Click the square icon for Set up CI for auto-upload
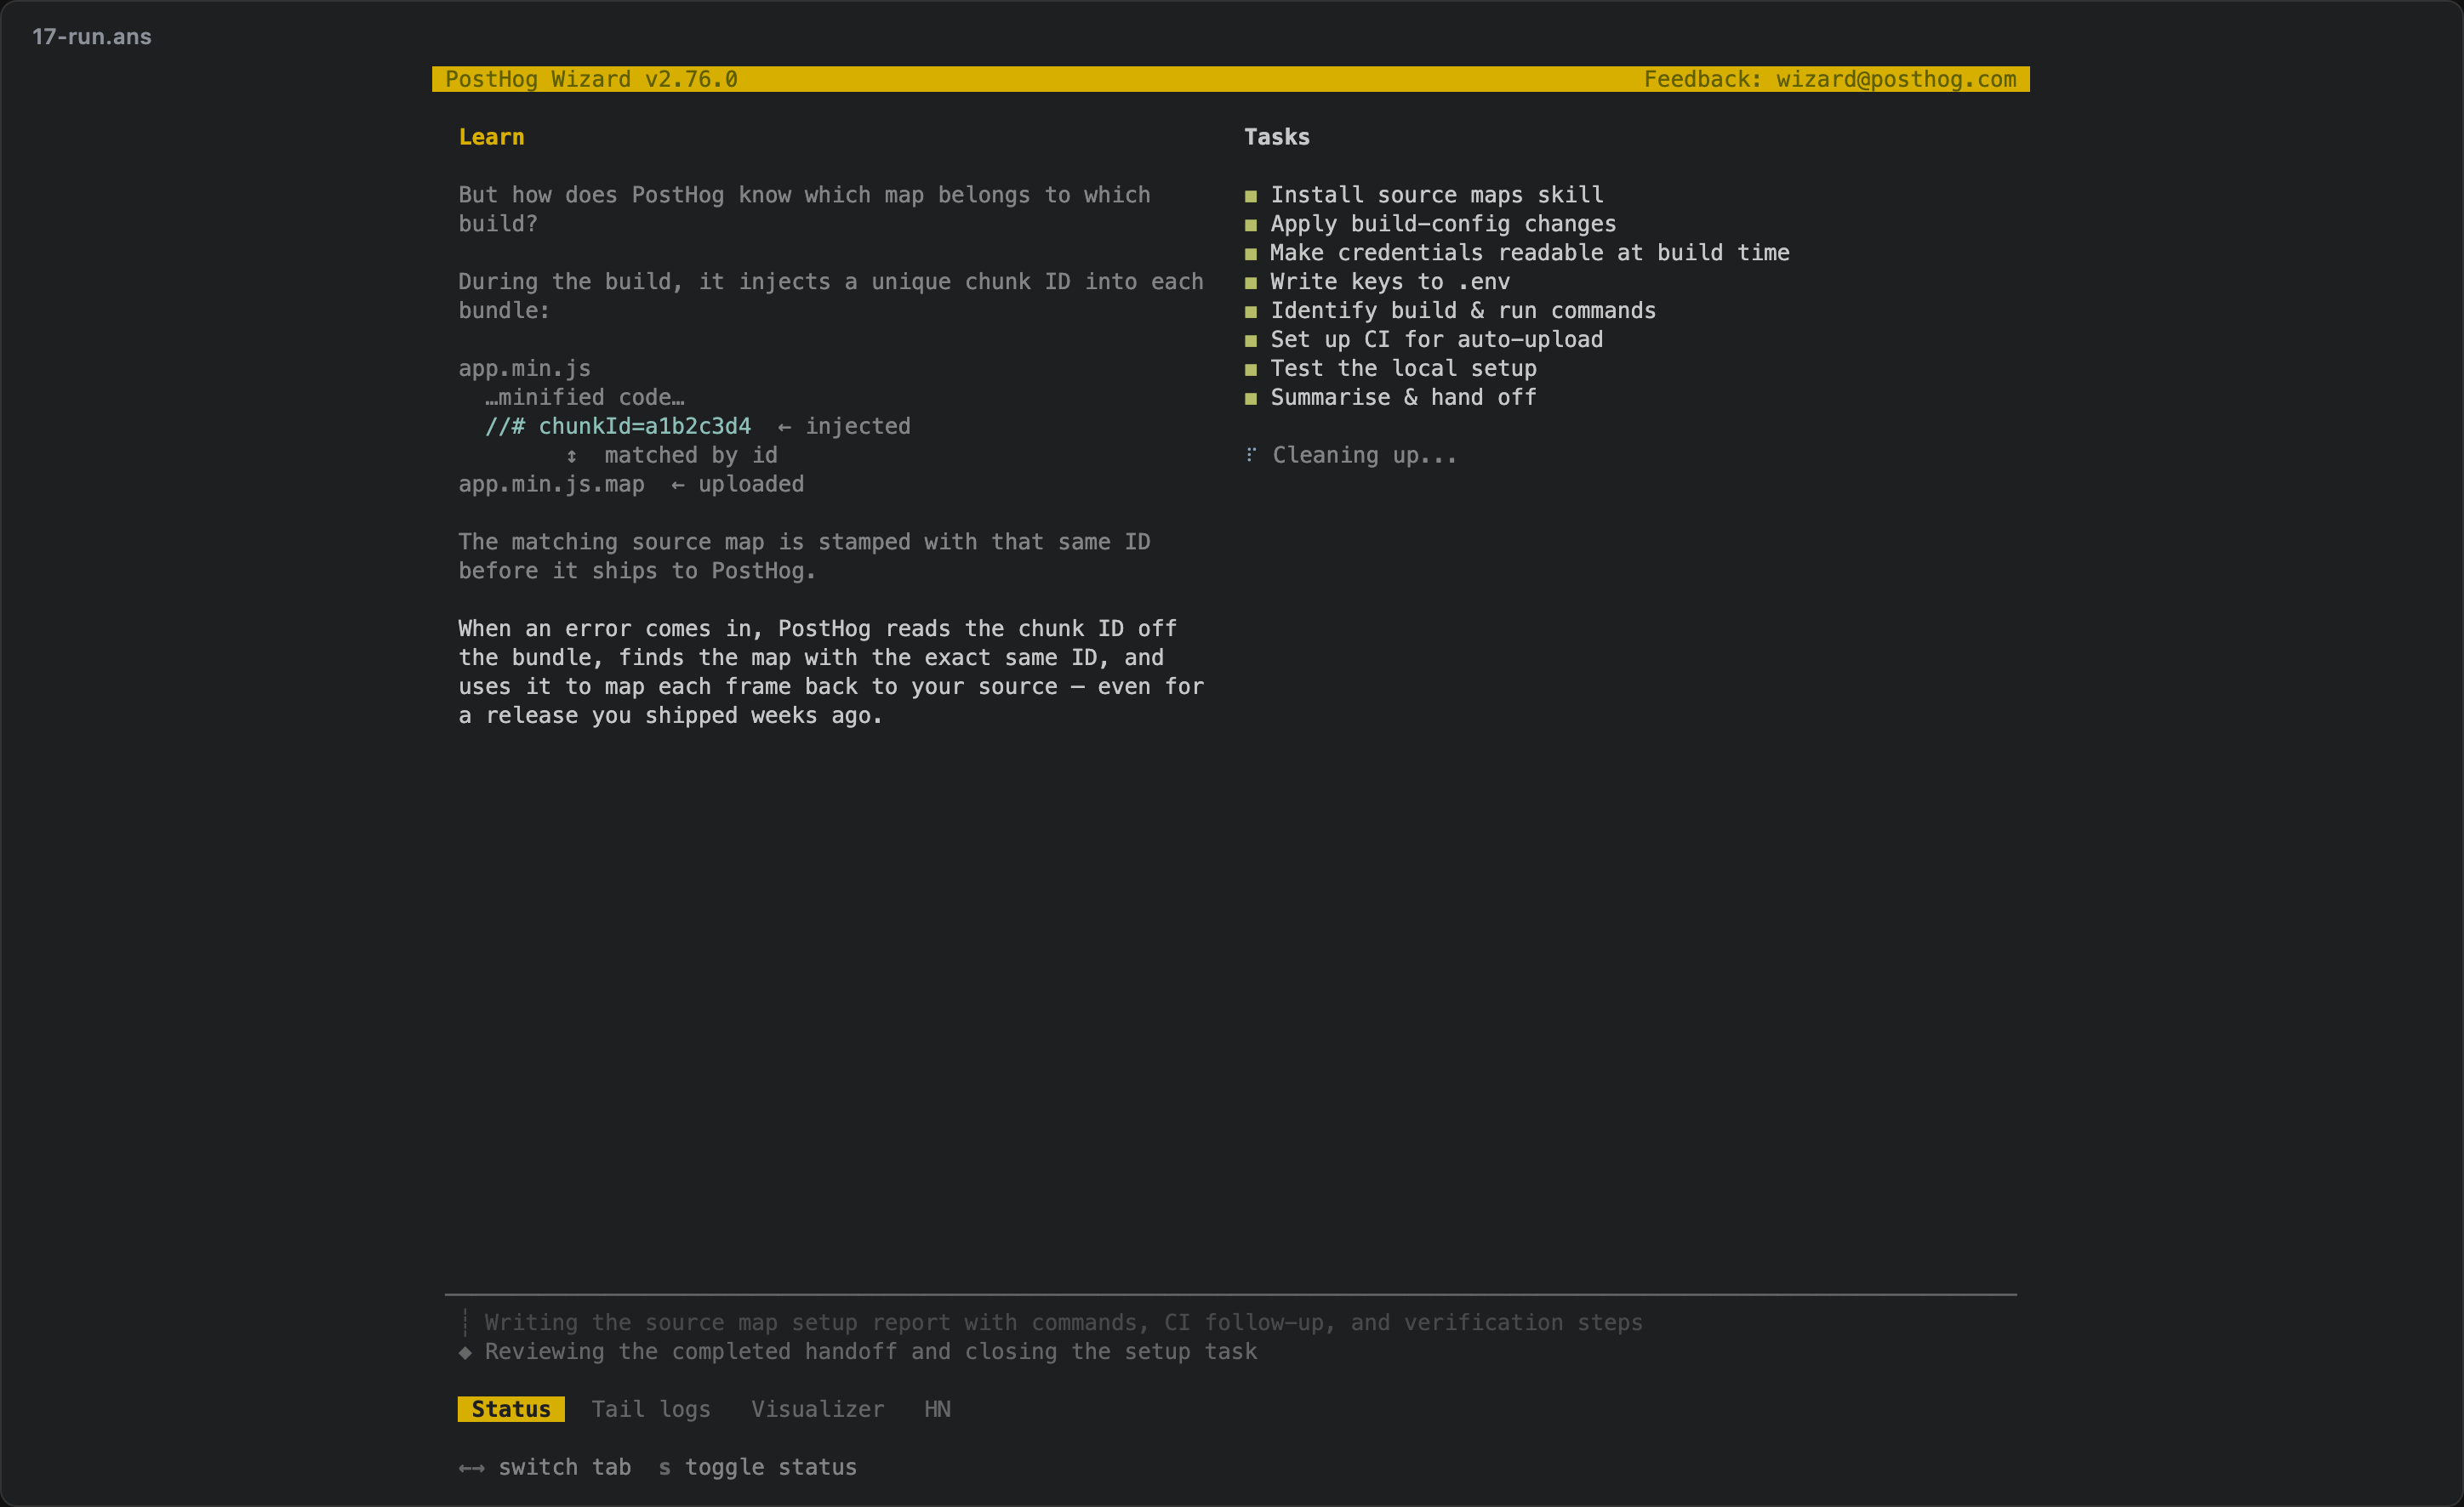 click(x=1250, y=341)
